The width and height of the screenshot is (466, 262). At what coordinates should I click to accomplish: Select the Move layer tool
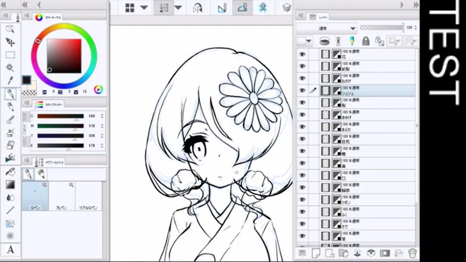click(10, 42)
